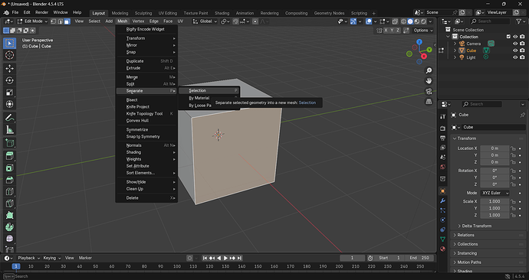529x280 pixels.
Task: Jump to next keyframe
Action: [x=232, y=258]
